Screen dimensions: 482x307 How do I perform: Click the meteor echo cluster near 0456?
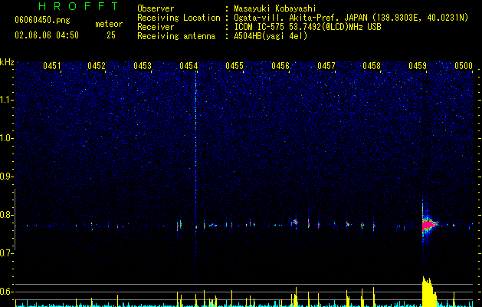(295, 221)
